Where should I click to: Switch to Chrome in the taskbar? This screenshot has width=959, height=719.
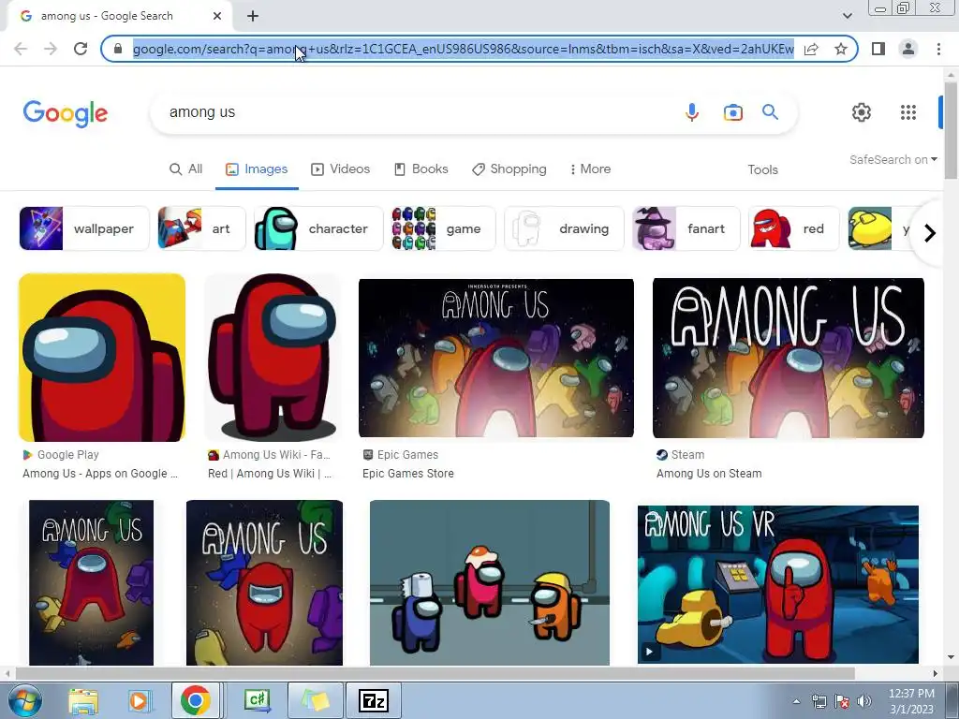coord(196,700)
